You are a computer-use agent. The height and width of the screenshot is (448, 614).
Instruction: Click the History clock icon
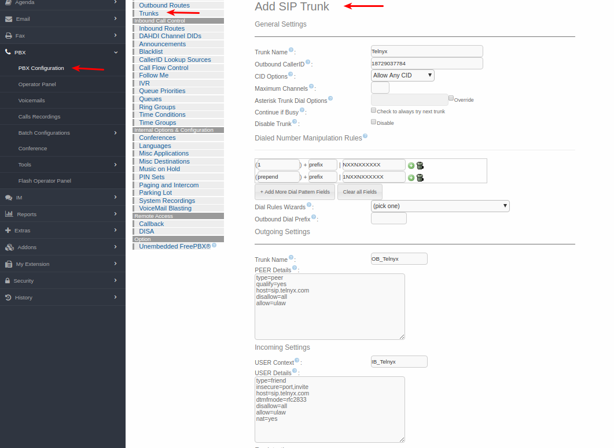tap(8, 297)
